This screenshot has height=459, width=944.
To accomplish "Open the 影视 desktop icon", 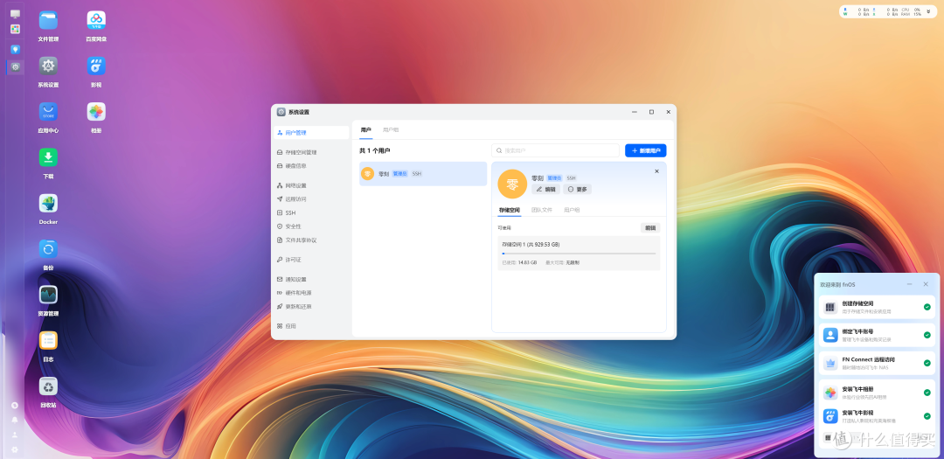I will point(96,66).
